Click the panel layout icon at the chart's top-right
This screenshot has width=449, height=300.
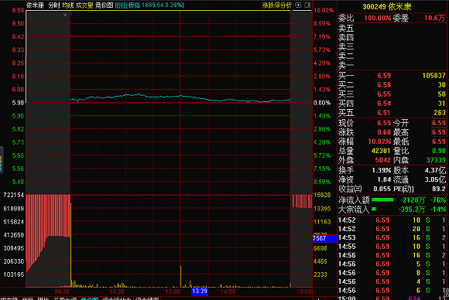(307, 5)
